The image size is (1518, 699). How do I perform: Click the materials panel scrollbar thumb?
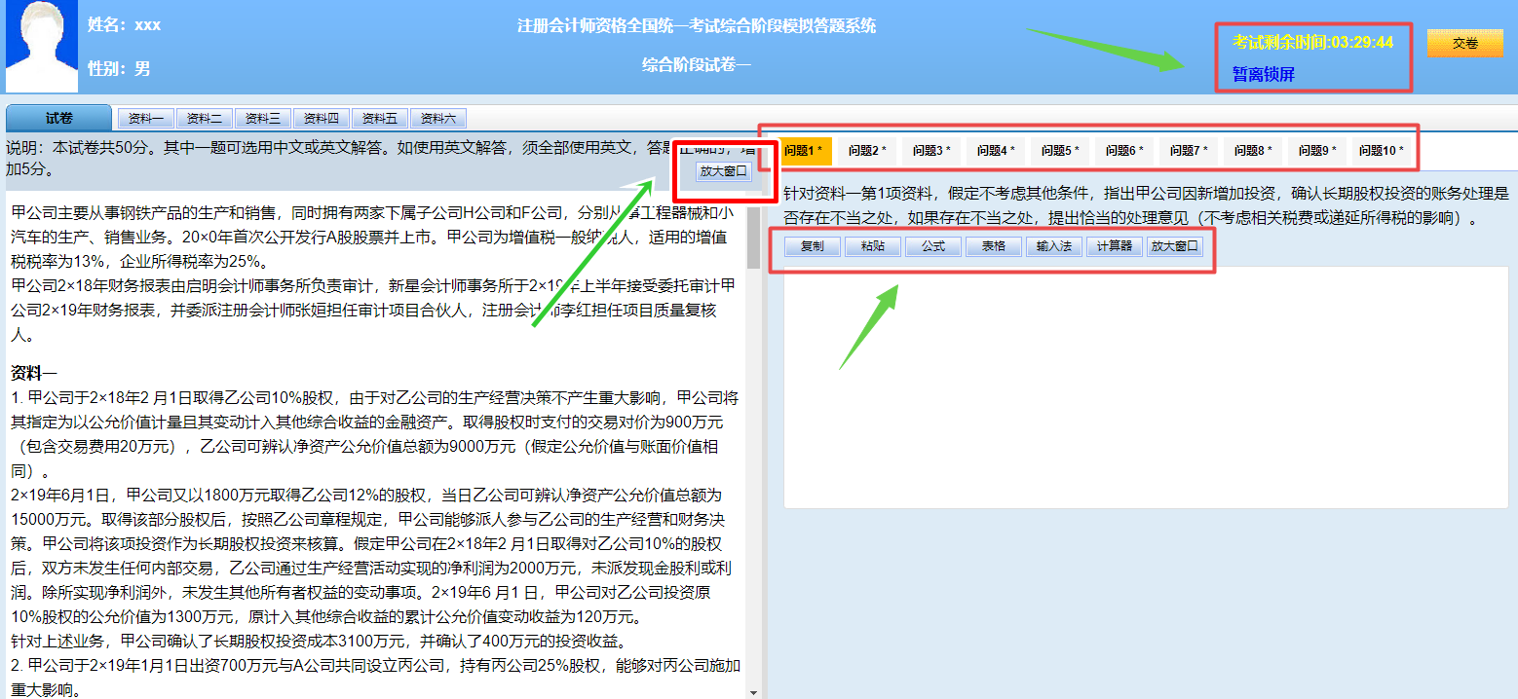point(753,239)
